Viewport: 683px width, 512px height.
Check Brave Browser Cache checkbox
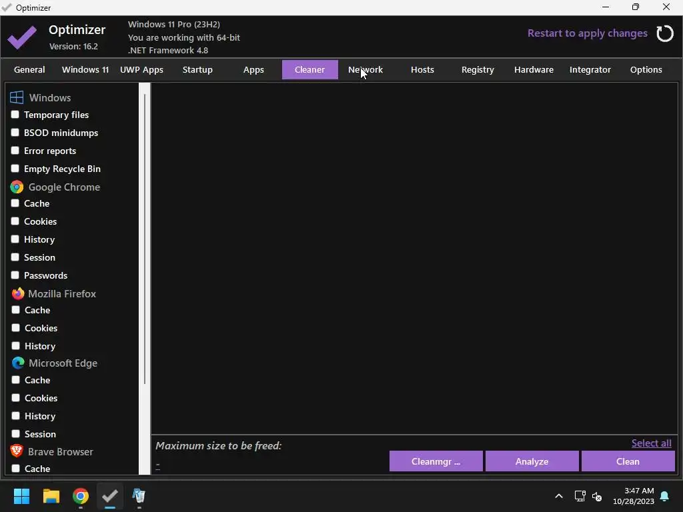coord(16,469)
